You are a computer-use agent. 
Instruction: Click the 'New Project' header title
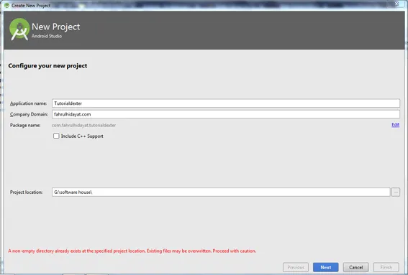55,27
